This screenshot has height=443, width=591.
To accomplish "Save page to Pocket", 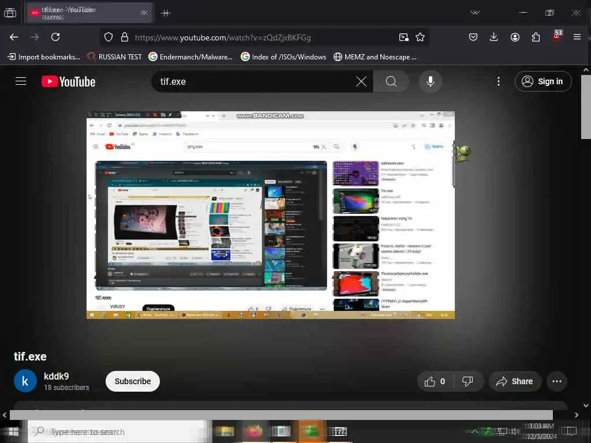I will coord(473,37).
